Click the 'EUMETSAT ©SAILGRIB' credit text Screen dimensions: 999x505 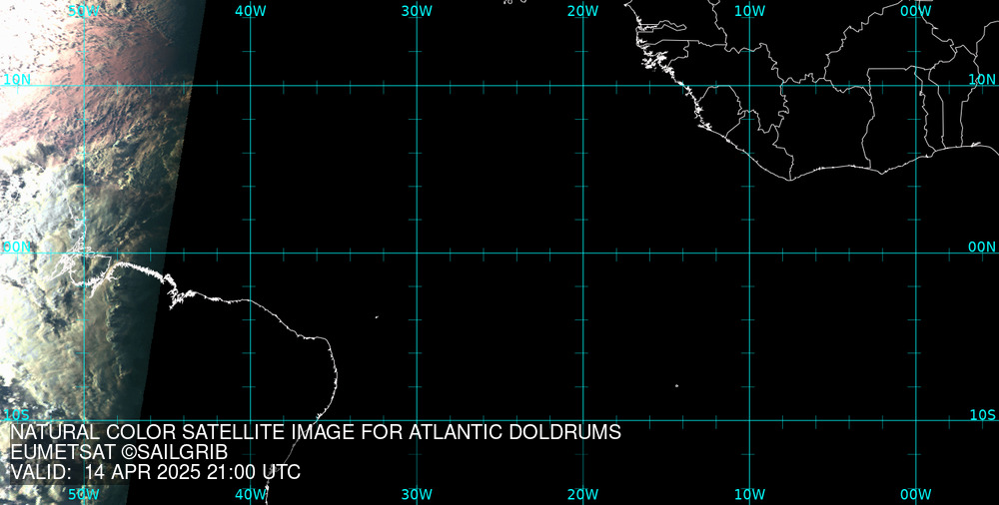pyautogui.click(x=119, y=452)
